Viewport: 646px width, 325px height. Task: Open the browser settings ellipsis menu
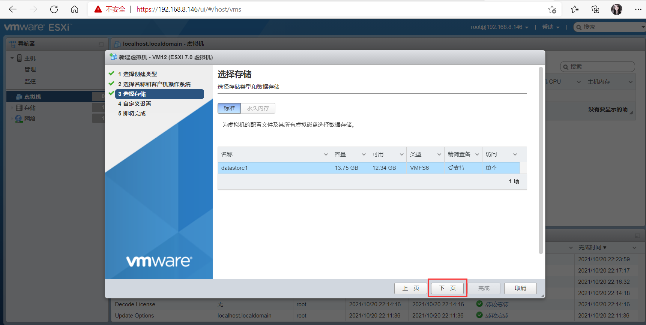[x=638, y=9]
